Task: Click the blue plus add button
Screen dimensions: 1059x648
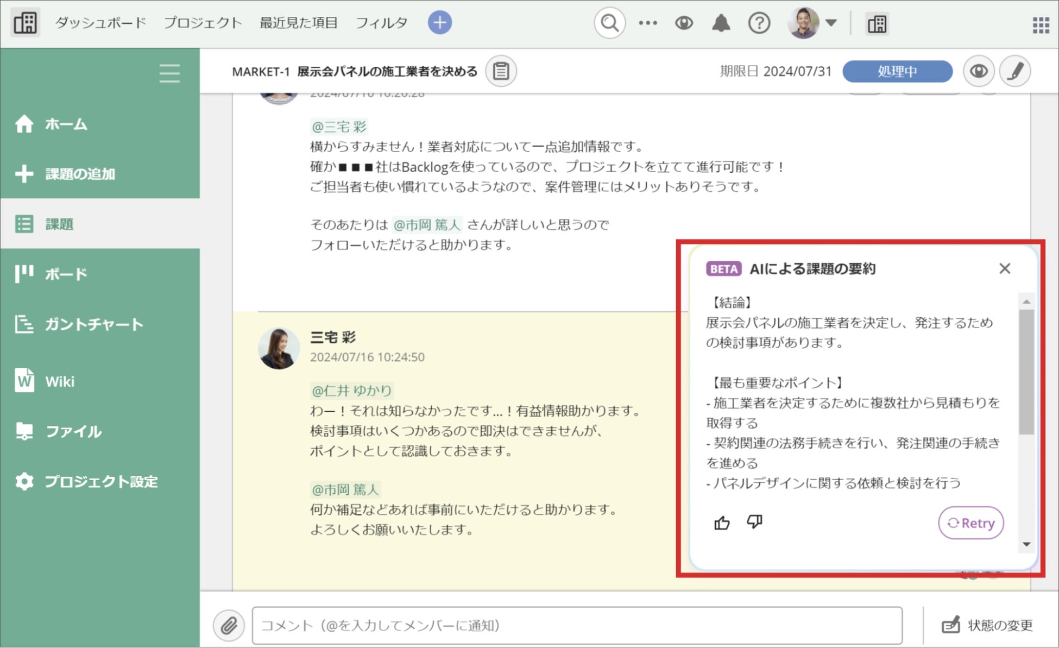Action: coord(439,23)
